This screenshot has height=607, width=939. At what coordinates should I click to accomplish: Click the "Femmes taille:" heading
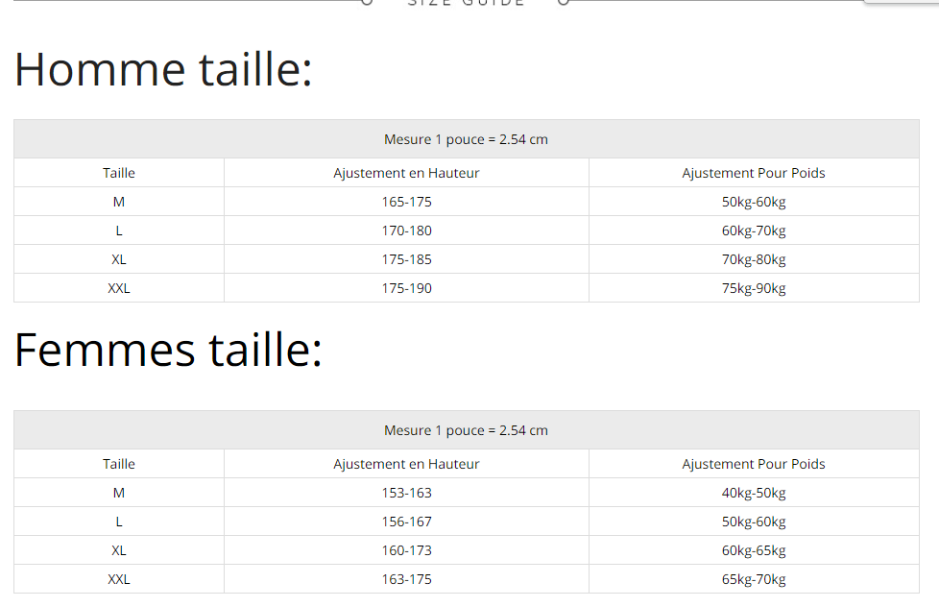tap(168, 350)
